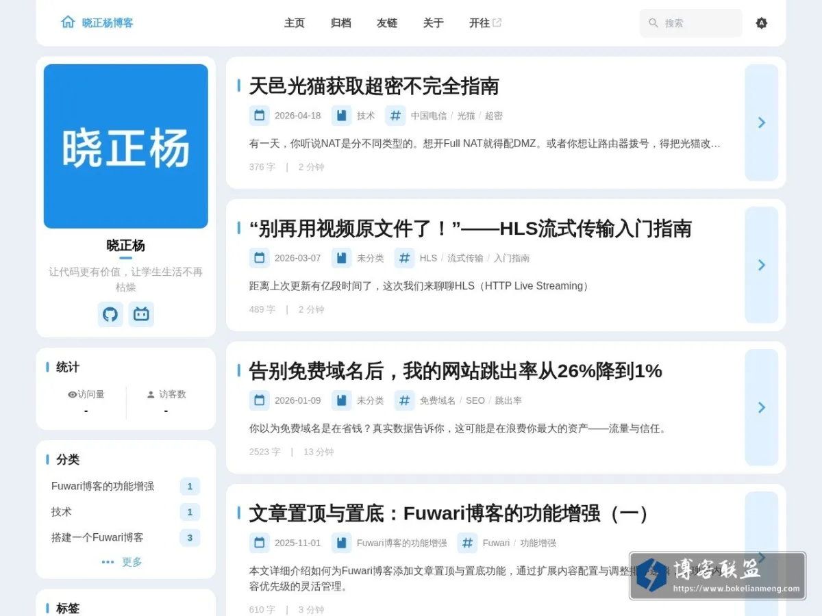Open the tag 跳出率
This screenshot has height=616, width=822.
coord(508,400)
